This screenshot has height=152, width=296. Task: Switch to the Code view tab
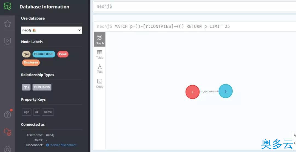coord(100,83)
